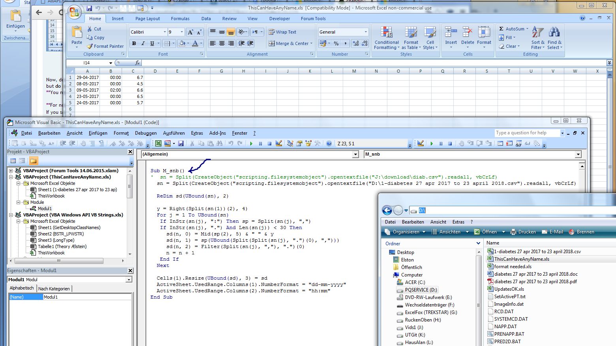Image resolution: width=616 pixels, height=346 pixels.
Task: Toggle Comma Style in the Number group
Action: pos(345,43)
